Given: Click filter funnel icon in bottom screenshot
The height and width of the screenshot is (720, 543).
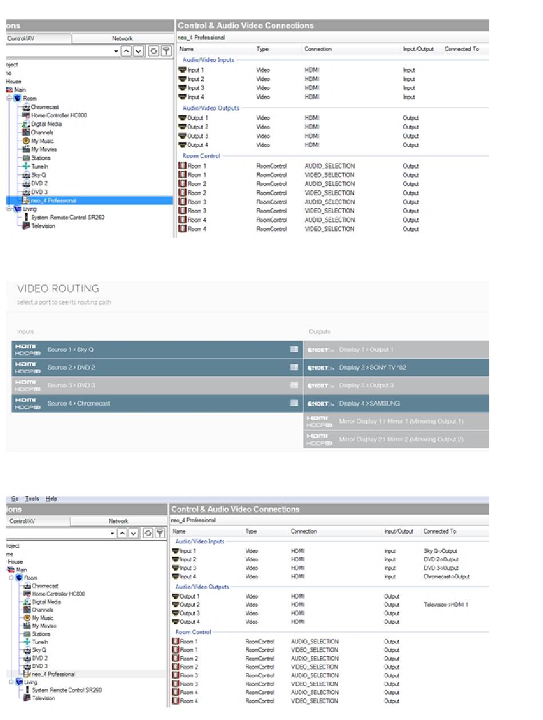Looking at the screenshot, I should pos(159,533).
